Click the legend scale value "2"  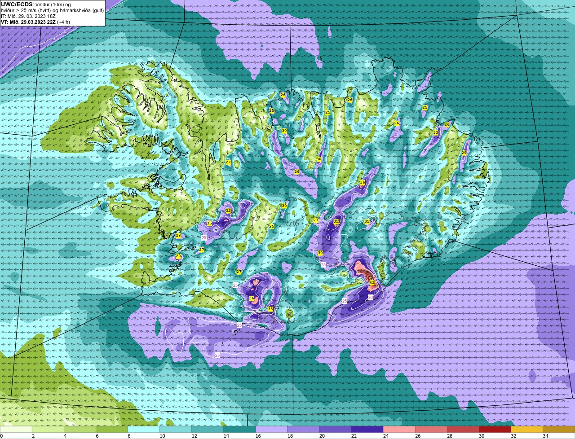(33, 436)
